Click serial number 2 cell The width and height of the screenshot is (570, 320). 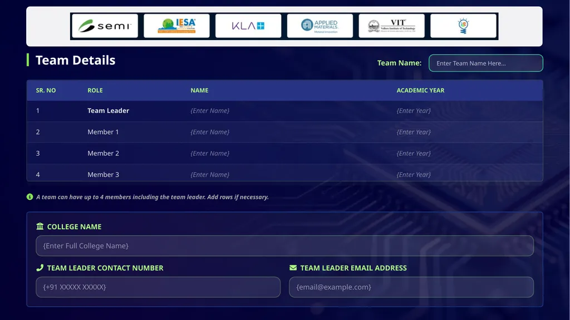(x=38, y=132)
